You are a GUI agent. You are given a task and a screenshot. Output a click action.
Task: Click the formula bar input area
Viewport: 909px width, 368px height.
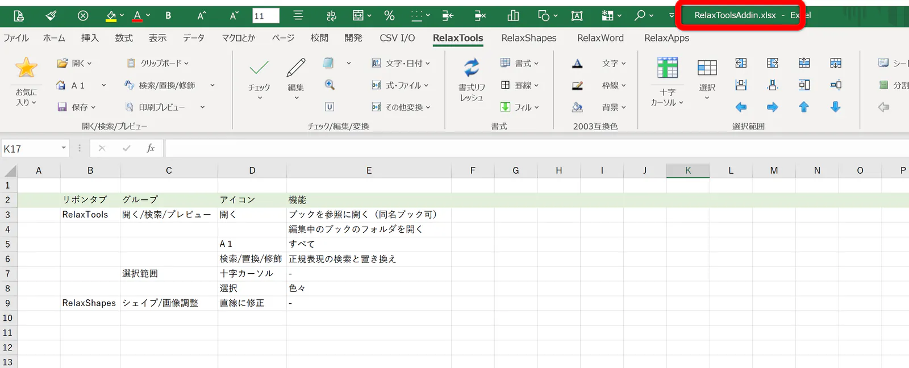[537, 148]
